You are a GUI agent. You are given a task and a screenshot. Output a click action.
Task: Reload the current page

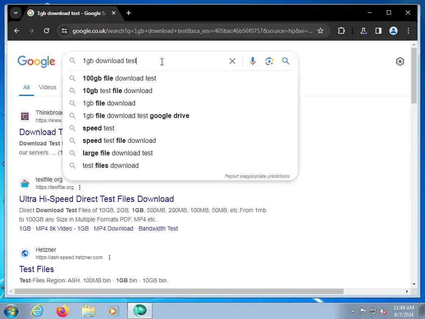[x=46, y=31]
